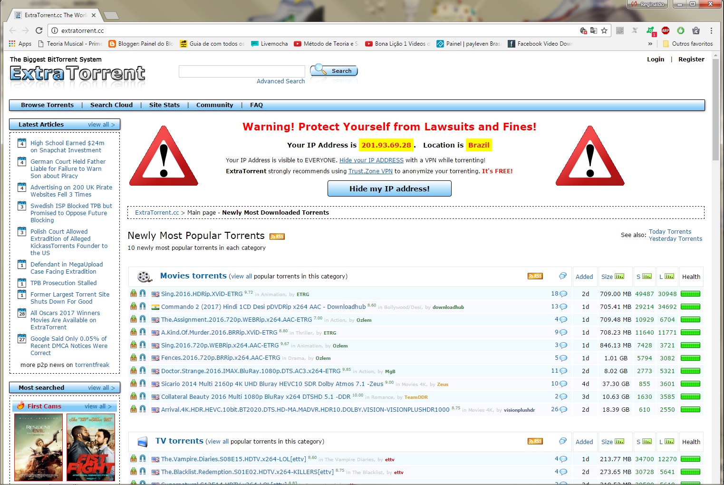Open the Site Stats menu item
724x485 pixels.
pyautogui.click(x=164, y=105)
